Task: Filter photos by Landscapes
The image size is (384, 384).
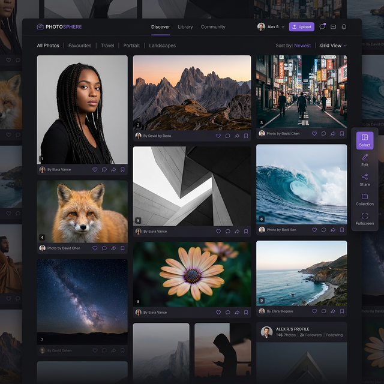Action: point(162,46)
